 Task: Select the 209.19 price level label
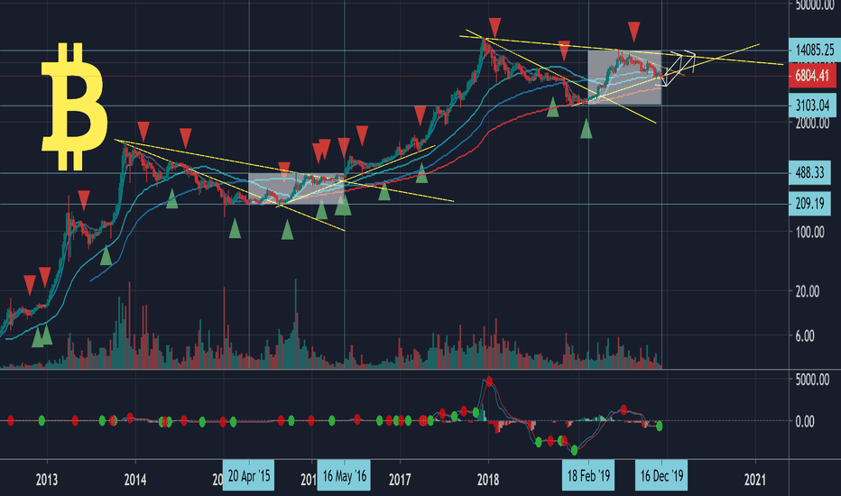pyautogui.click(x=810, y=204)
